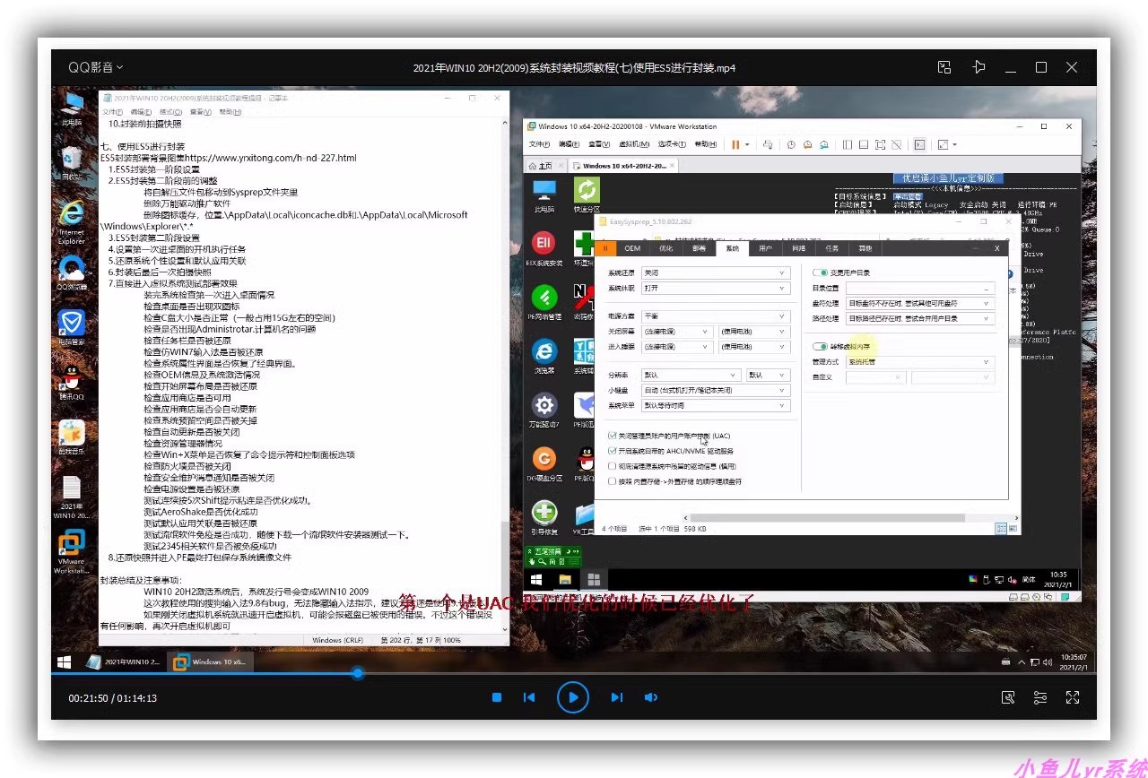Switch to the 用户 tab in EasySysprep
1148x778 pixels.
pyautogui.click(x=765, y=248)
